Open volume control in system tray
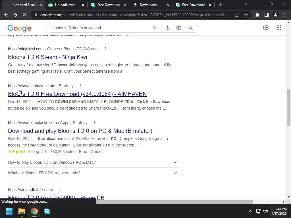Image resolution: width=291 pixels, height=218 pixels. click(x=266, y=211)
